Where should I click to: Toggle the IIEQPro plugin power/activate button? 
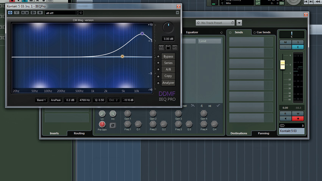(x=10, y=13)
